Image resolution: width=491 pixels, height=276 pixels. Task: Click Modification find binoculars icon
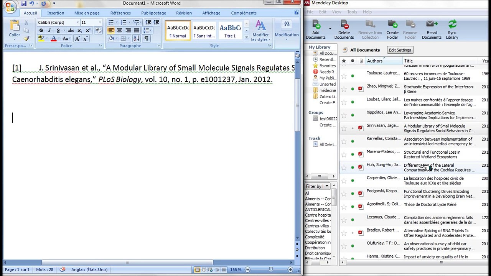point(287,25)
